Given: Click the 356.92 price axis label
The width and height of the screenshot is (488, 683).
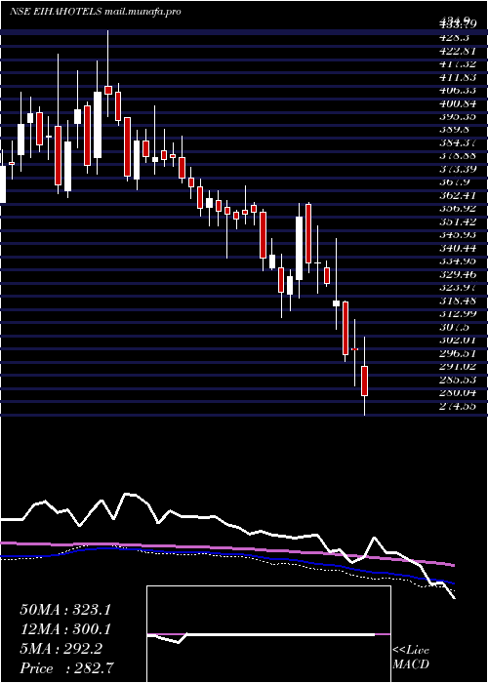Looking at the screenshot, I should coord(458,209).
